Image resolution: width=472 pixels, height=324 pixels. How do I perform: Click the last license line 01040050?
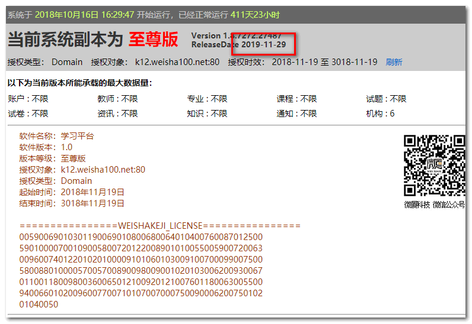[x=39, y=304]
